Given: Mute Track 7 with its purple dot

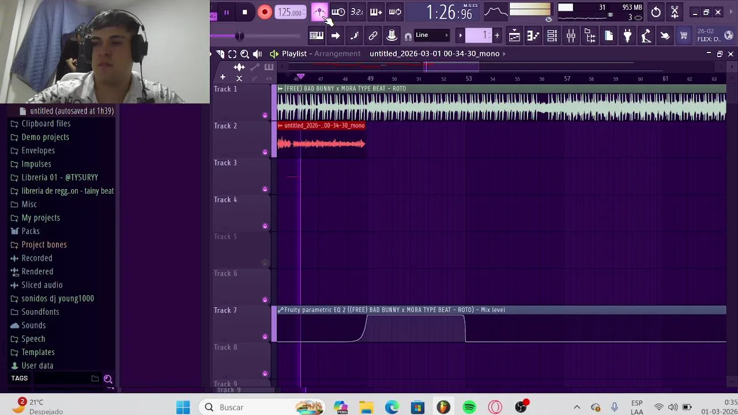Looking at the screenshot, I should tap(265, 337).
